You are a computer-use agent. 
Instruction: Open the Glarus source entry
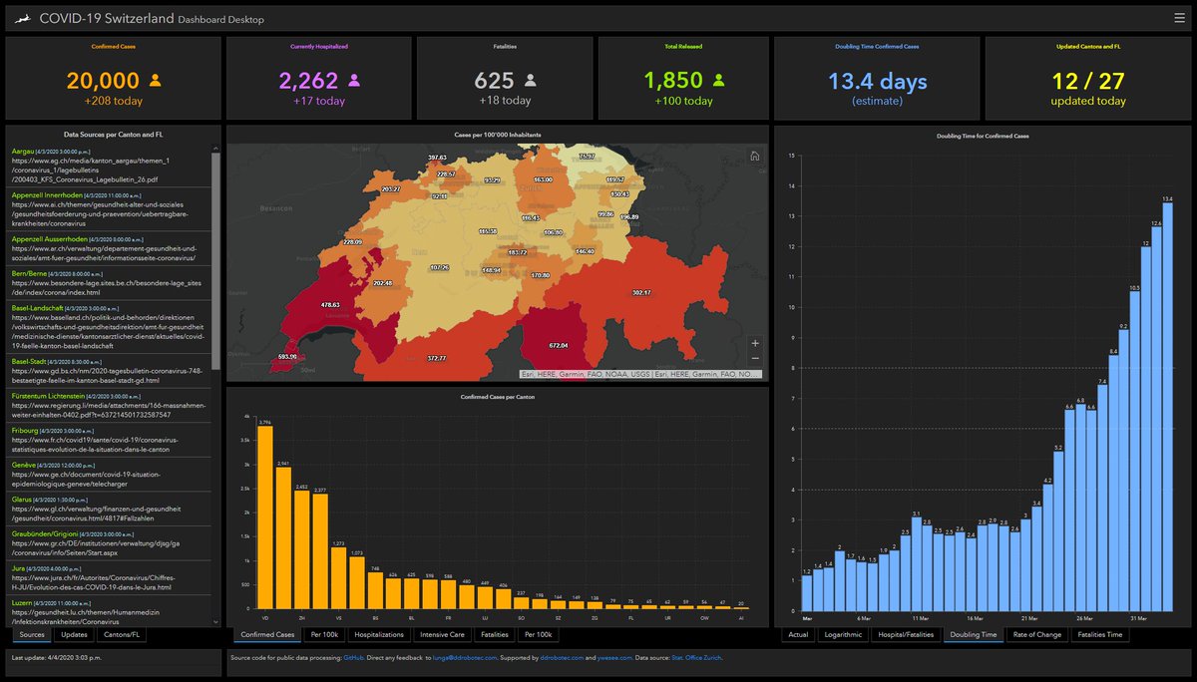[x=109, y=509]
